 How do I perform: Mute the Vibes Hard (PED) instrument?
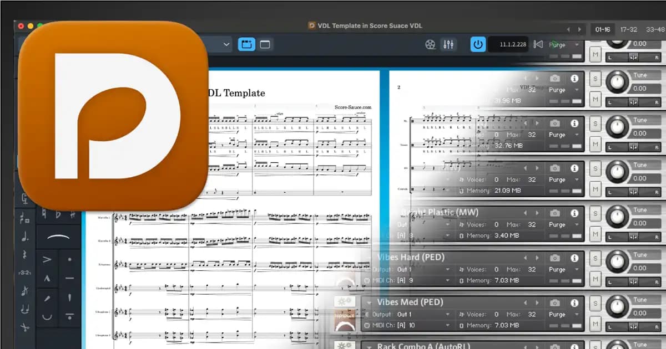tap(596, 279)
